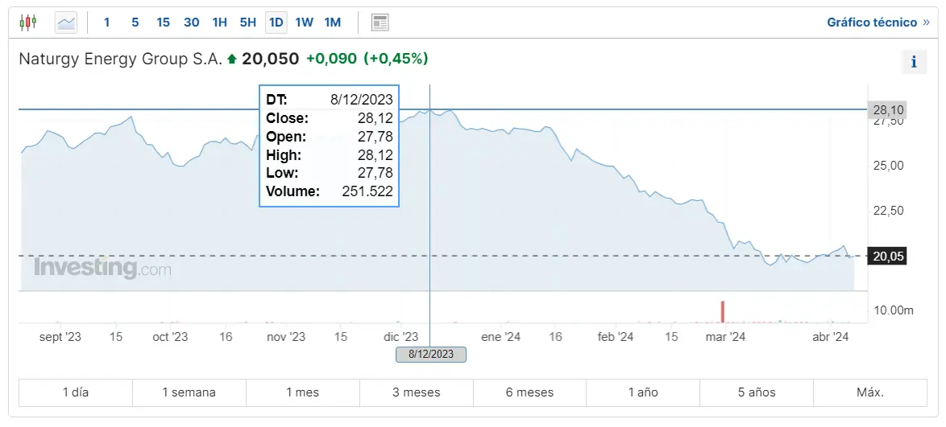Click the 25,00 price axis label

[x=888, y=165]
